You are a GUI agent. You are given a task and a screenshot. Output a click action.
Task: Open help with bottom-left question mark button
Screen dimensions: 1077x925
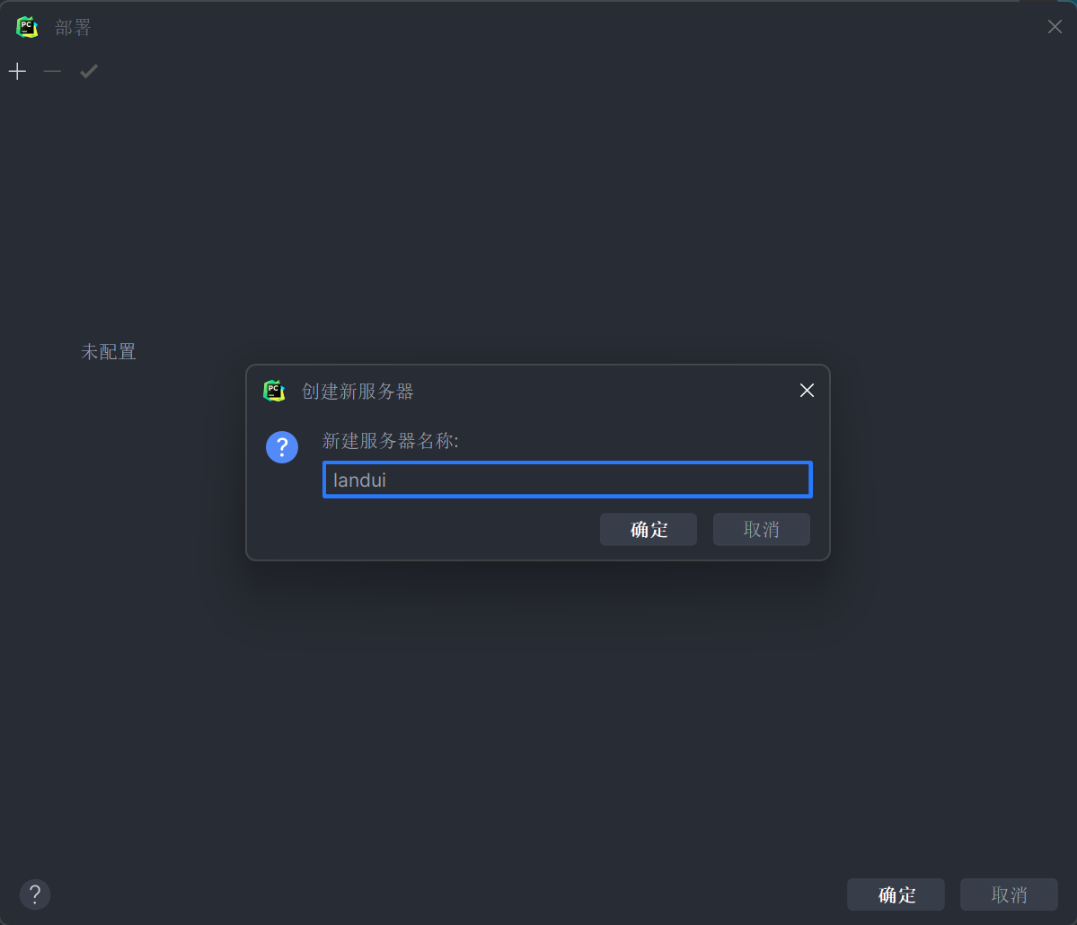35,894
